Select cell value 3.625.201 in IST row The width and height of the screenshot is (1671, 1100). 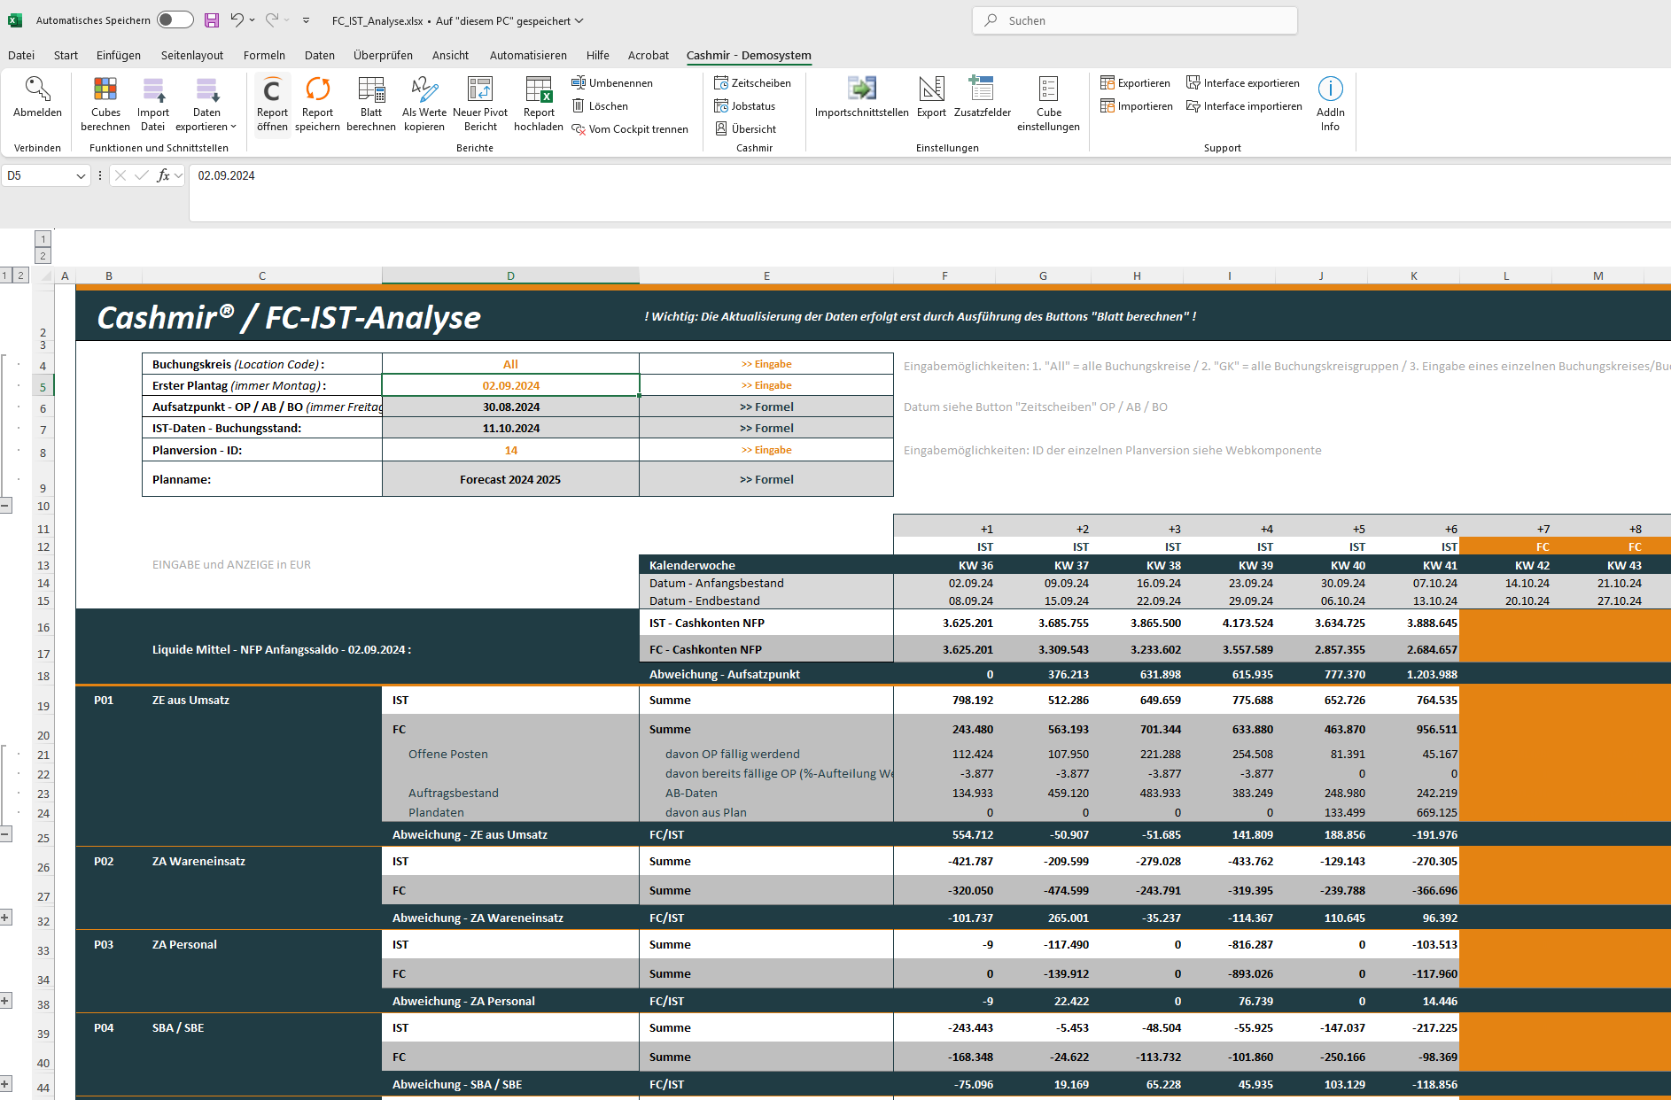pos(944,623)
